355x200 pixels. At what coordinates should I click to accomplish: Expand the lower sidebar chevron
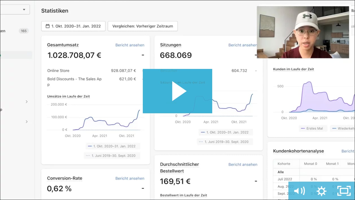(27, 122)
